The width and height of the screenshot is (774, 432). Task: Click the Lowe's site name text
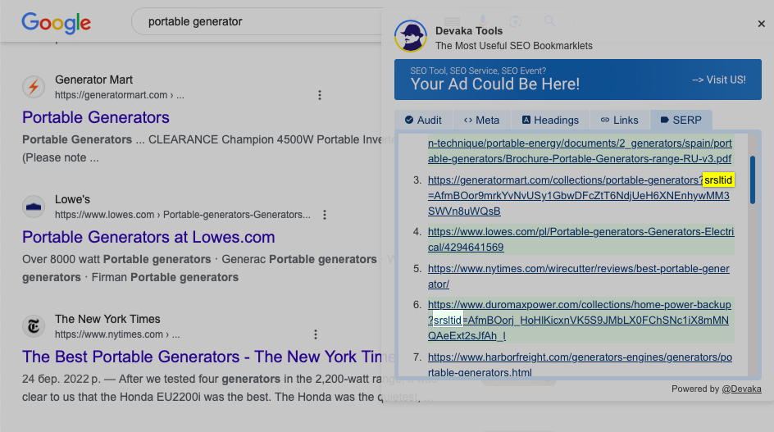click(x=72, y=199)
